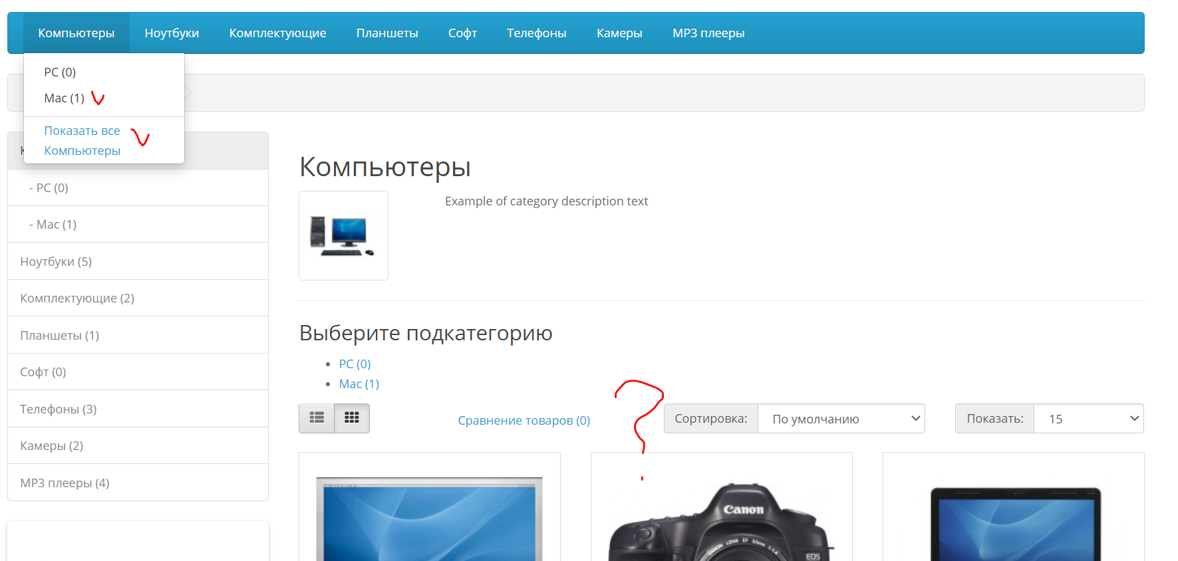Open Сравнение товаров (0) link
Image resolution: width=1178 pixels, height=561 pixels.
pyautogui.click(x=523, y=421)
